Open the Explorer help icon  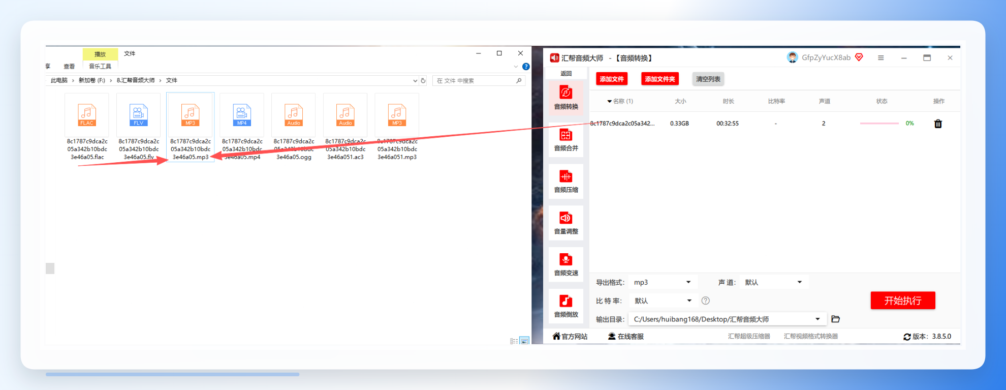[526, 67]
